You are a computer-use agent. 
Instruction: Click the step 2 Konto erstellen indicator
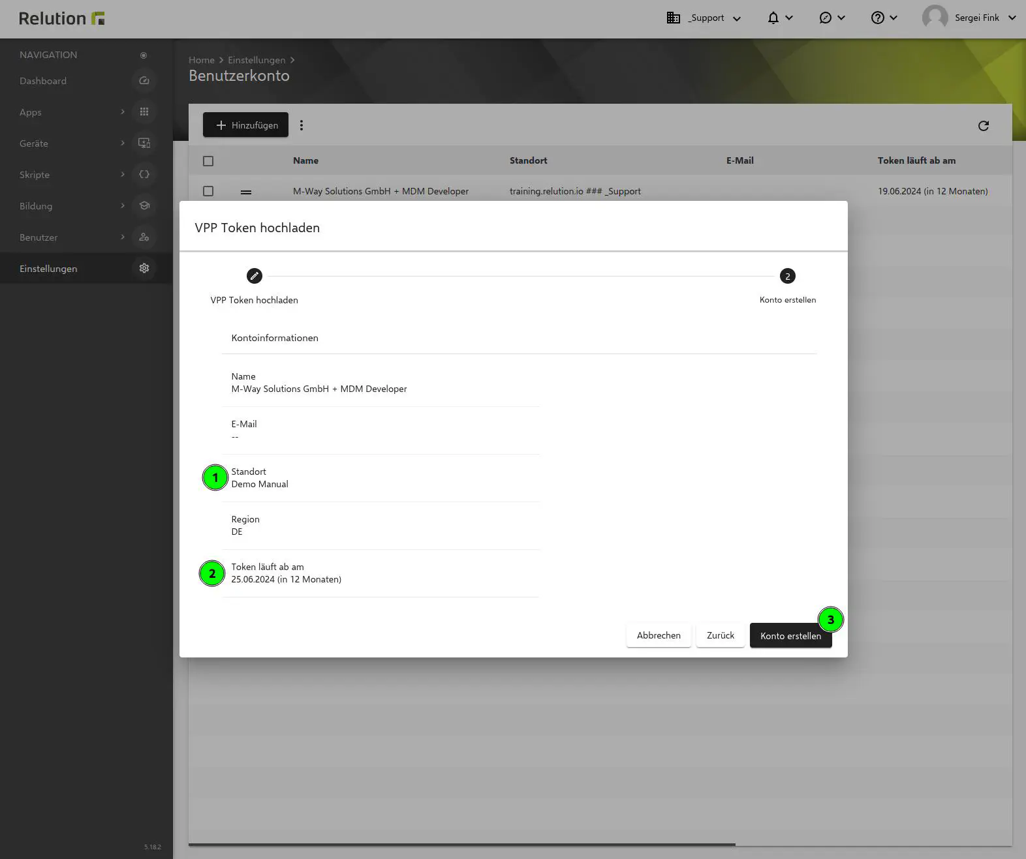click(787, 277)
